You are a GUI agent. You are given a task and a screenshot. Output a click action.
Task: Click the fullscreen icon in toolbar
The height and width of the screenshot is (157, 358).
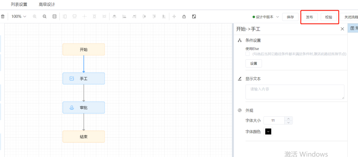point(194,16)
